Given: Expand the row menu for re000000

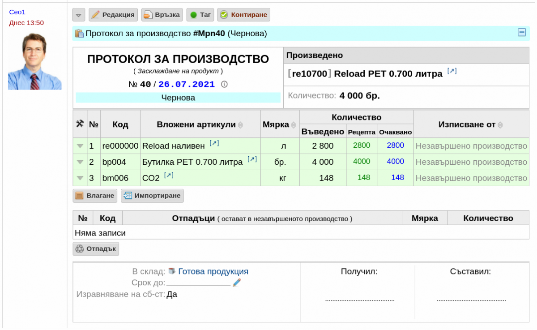Looking at the screenshot, I should (x=80, y=146).
